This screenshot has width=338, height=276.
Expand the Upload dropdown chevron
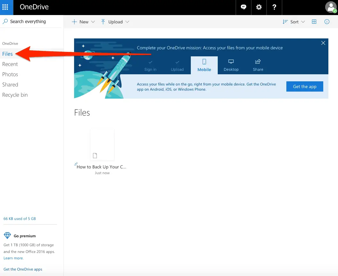[x=127, y=22]
